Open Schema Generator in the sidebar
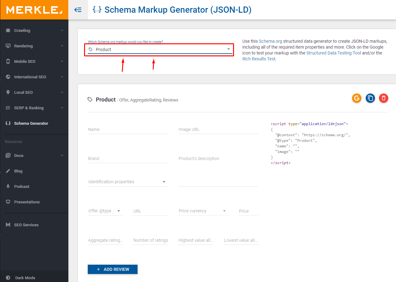This screenshot has height=282, width=396. [31, 123]
